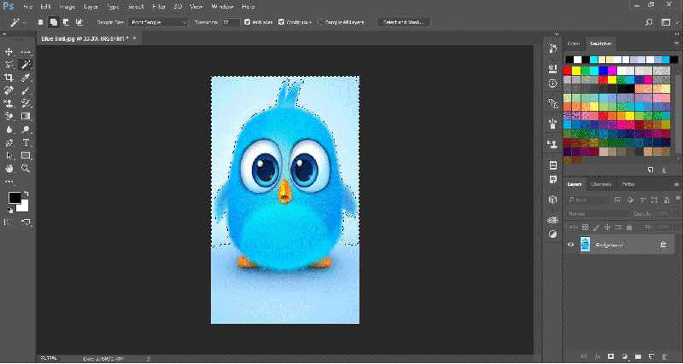Screen dimensions: 683x364
Task: Choose Subtract from selection mode
Action: [67, 22]
